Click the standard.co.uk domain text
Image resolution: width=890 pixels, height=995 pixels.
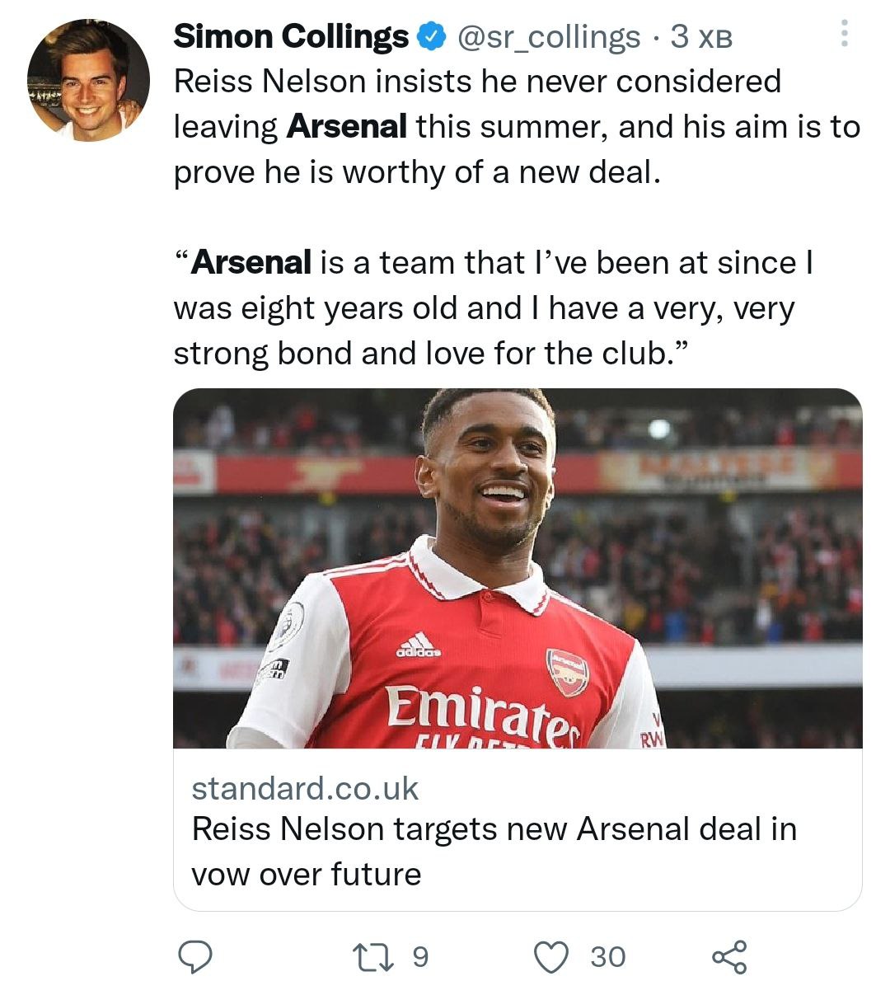point(305,789)
